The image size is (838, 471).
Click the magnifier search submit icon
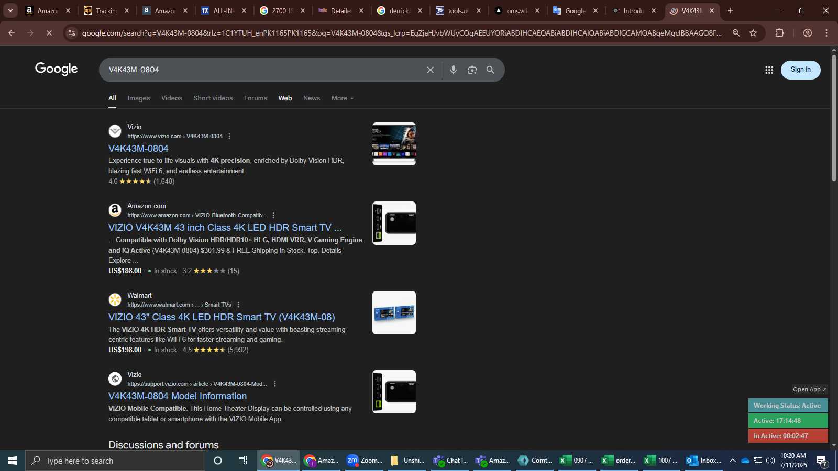pyautogui.click(x=490, y=70)
